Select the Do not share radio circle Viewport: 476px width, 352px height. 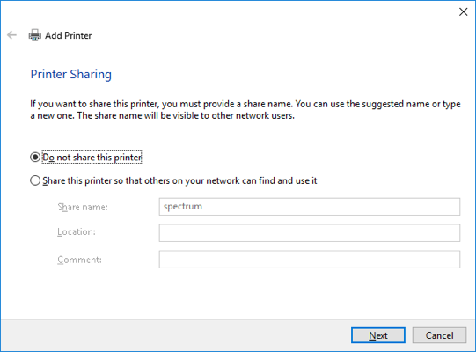pos(35,158)
